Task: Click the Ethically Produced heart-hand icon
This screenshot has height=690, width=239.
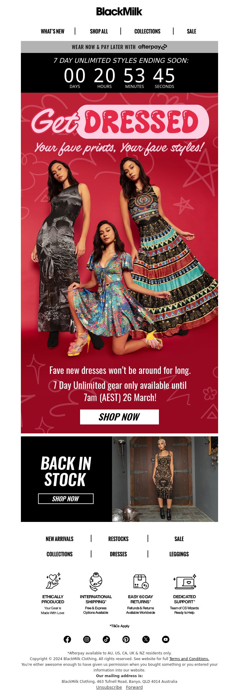Action: tap(53, 581)
